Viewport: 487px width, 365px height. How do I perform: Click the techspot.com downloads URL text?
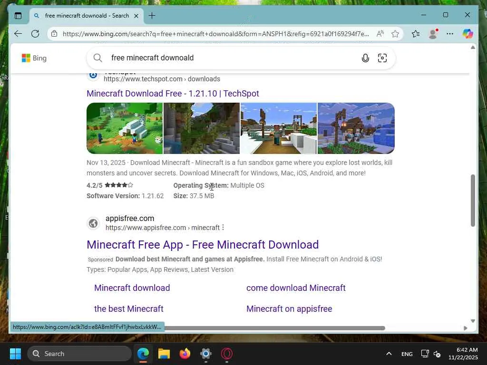point(162,79)
